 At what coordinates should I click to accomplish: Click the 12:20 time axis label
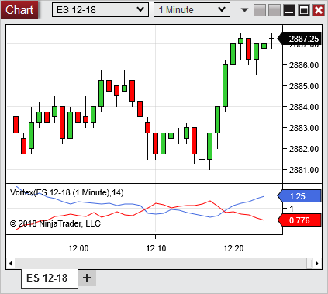233,248
